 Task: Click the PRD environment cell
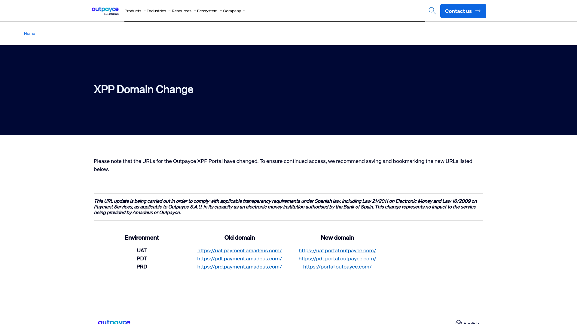142,267
